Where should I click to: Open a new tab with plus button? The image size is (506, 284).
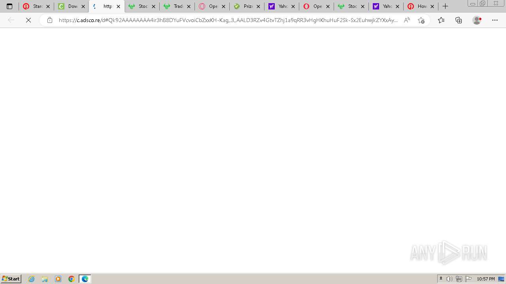(445, 6)
